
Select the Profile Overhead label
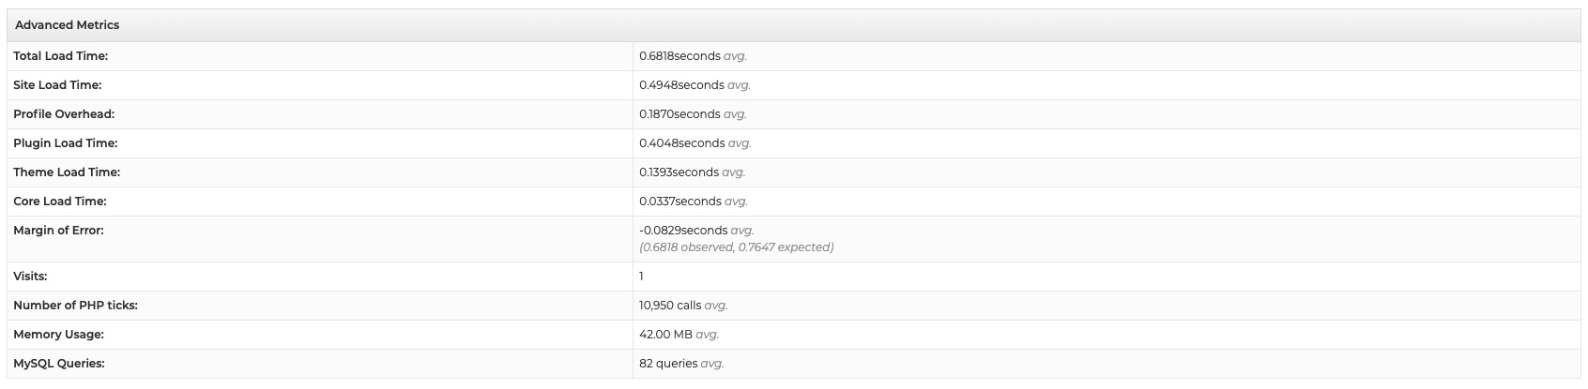pos(64,114)
